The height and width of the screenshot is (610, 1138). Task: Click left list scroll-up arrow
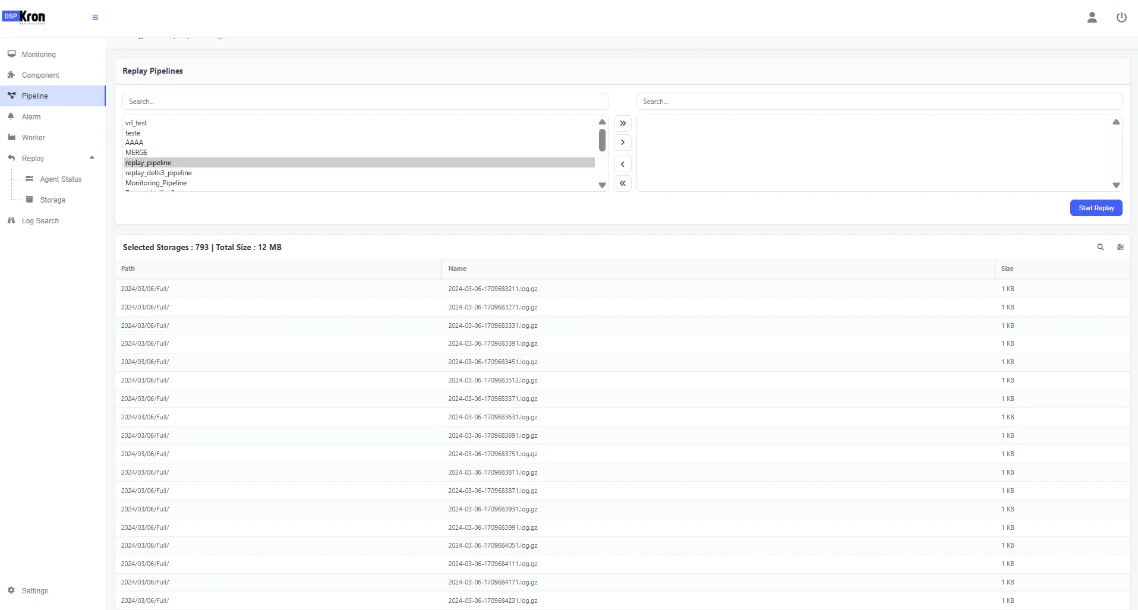point(602,122)
